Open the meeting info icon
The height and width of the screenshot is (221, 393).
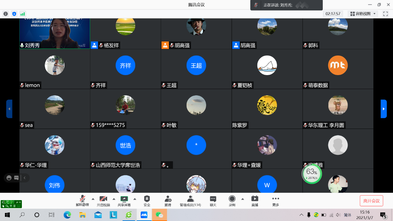click(6, 14)
